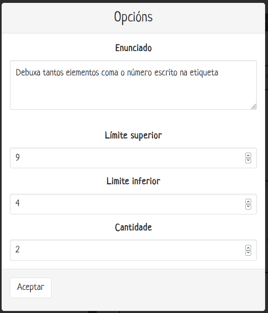
Task: Click the value 9 in the upper limit field
Action: 18,158
